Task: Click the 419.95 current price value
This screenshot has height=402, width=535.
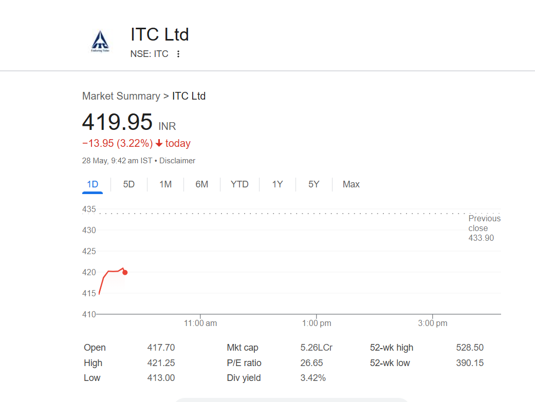Action: (117, 122)
